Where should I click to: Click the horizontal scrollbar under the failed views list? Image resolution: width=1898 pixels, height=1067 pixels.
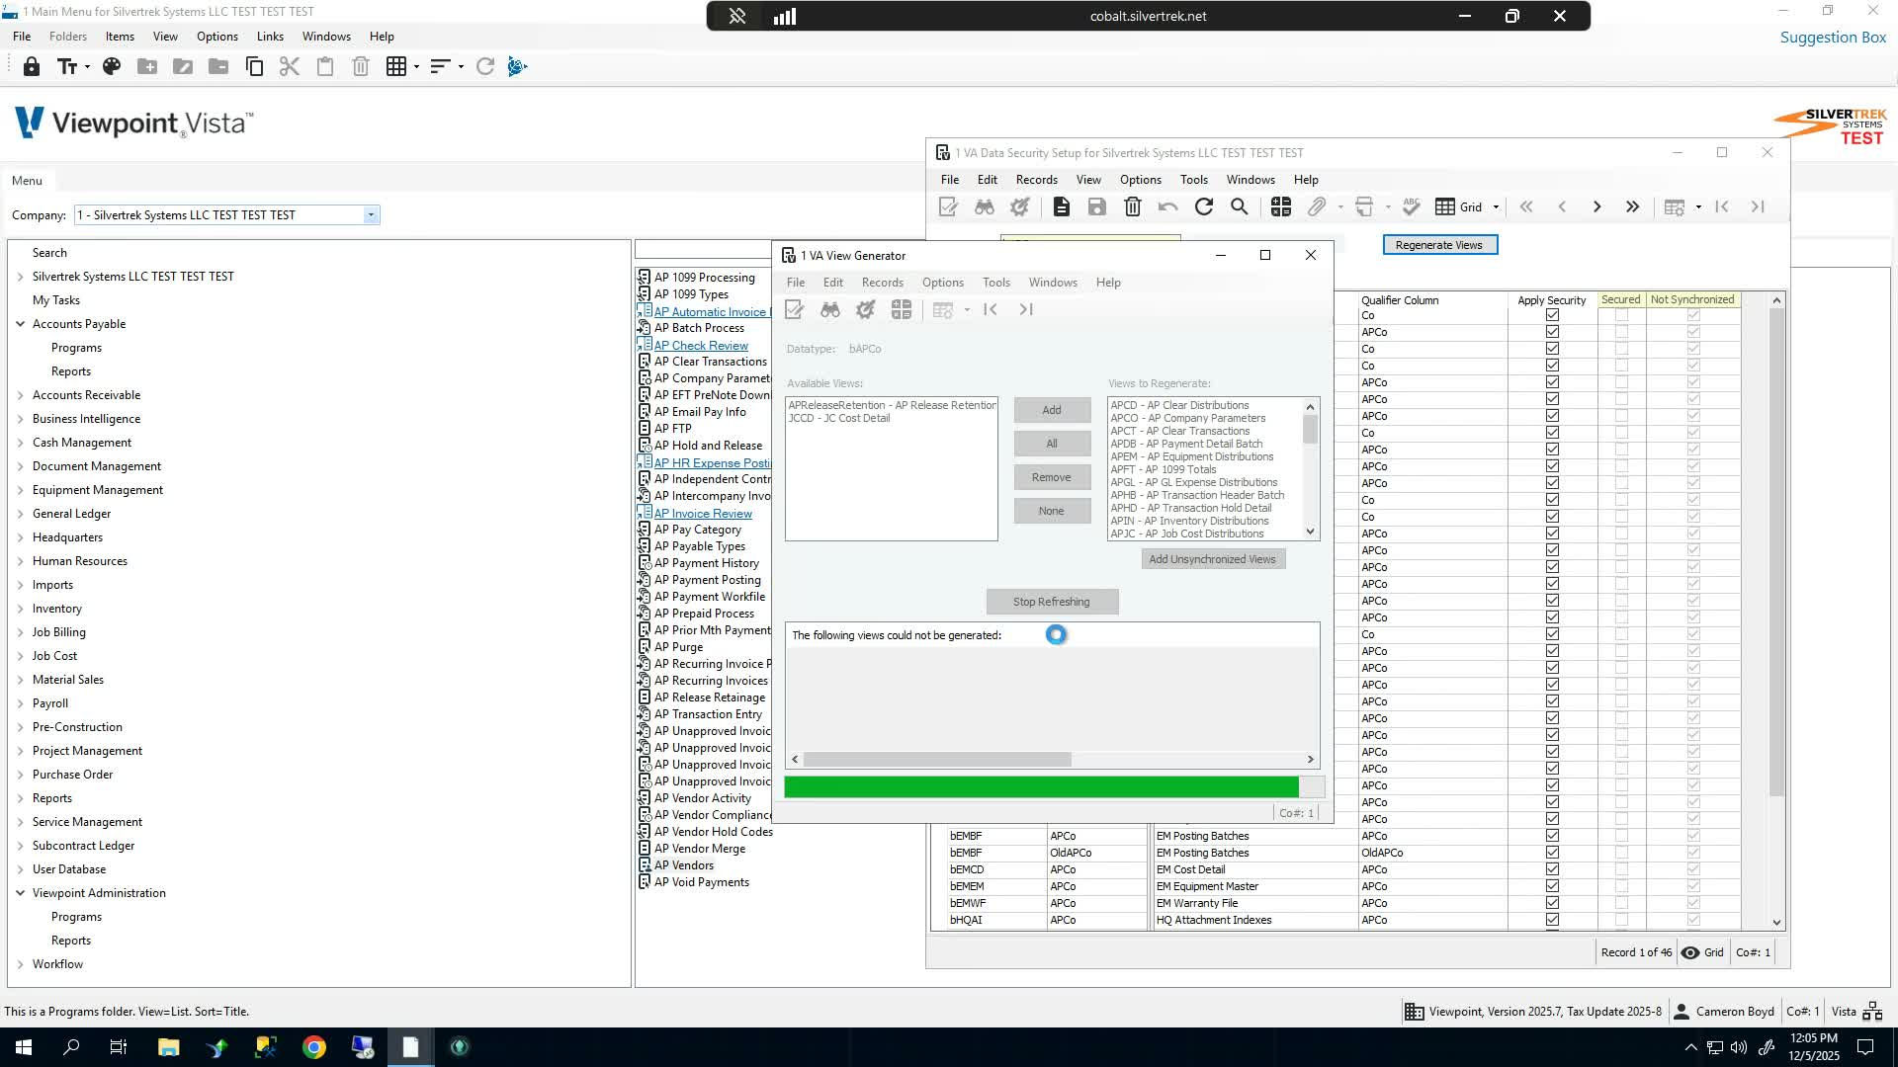(1053, 760)
